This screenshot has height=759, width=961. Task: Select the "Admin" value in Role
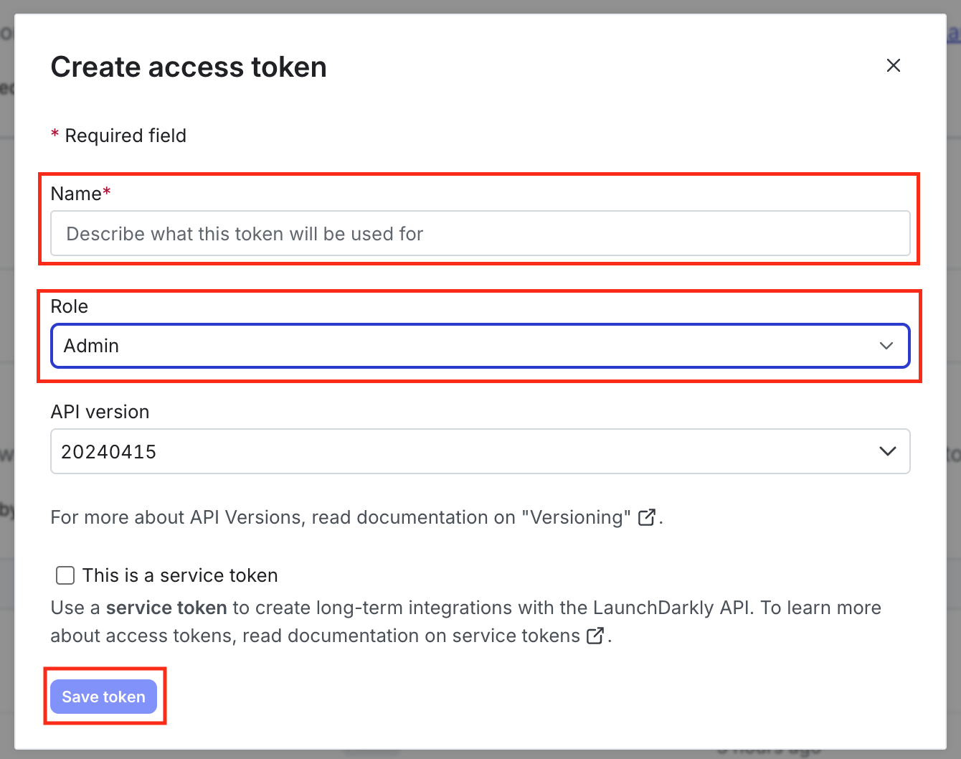92,346
